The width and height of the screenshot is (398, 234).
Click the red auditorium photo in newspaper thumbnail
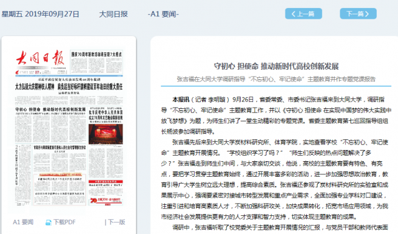(106, 134)
